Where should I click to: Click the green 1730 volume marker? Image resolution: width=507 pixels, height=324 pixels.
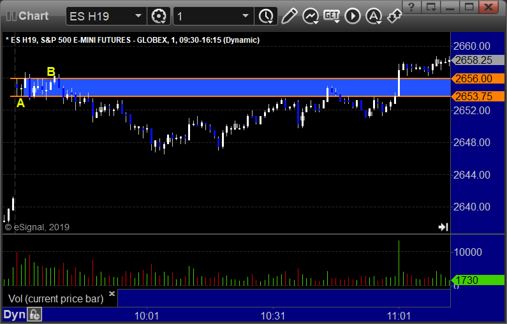(477, 280)
